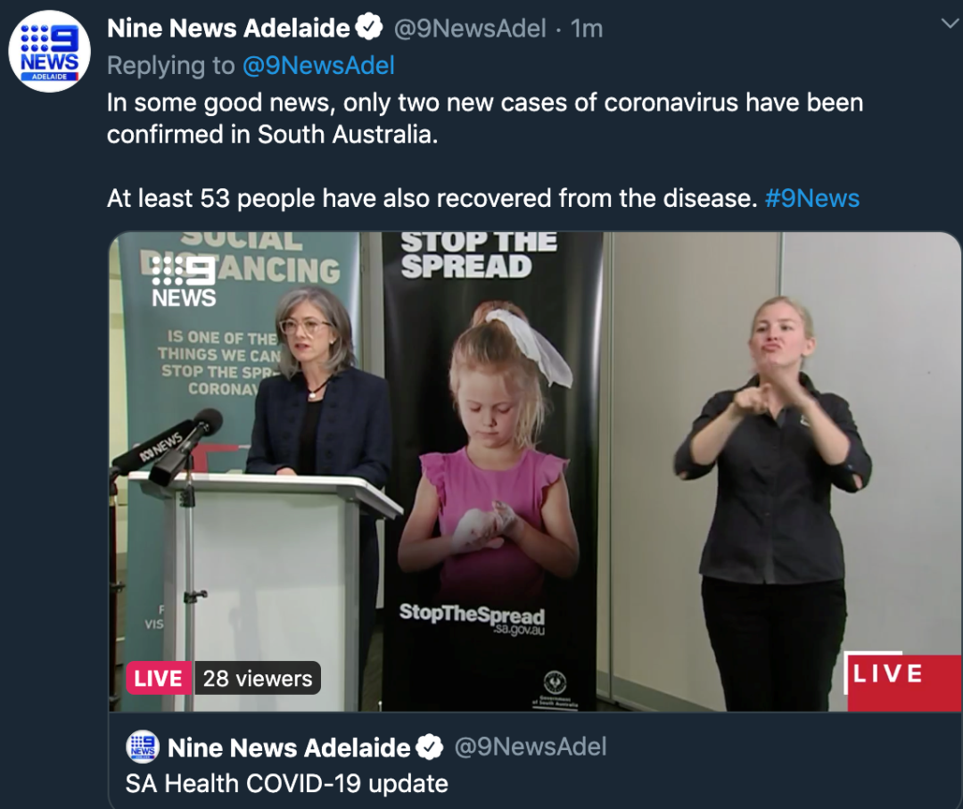Click the verified badge in the quoted card
Image resolution: width=963 pixels, height=809 pixels.
tap(429, 747)
